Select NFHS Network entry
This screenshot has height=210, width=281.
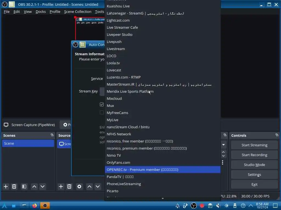point(162,134)
